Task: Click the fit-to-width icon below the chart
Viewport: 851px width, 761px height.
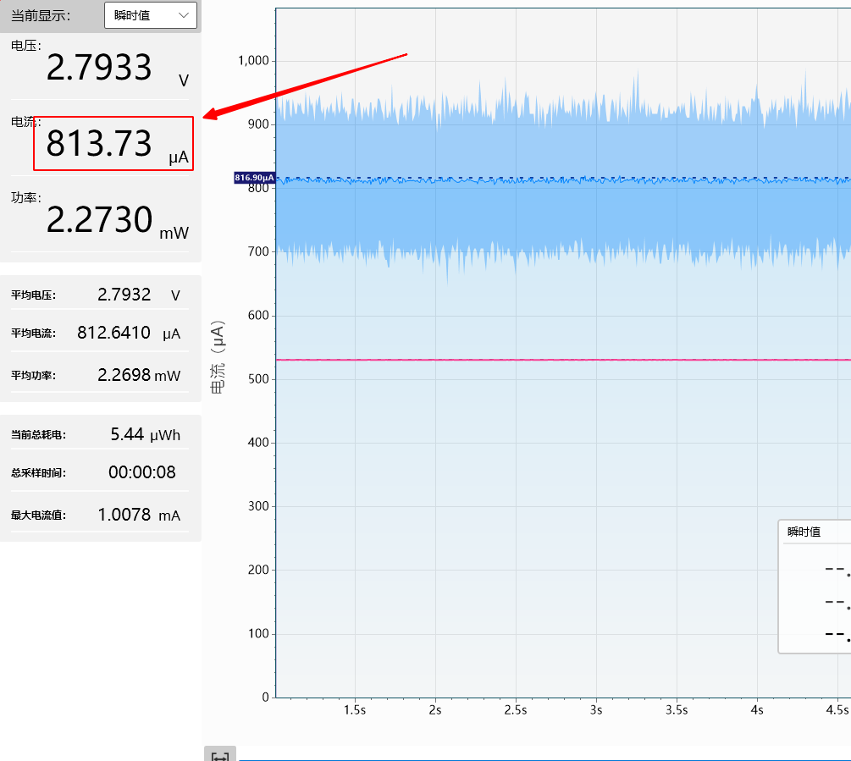Action: coord(220,755)
